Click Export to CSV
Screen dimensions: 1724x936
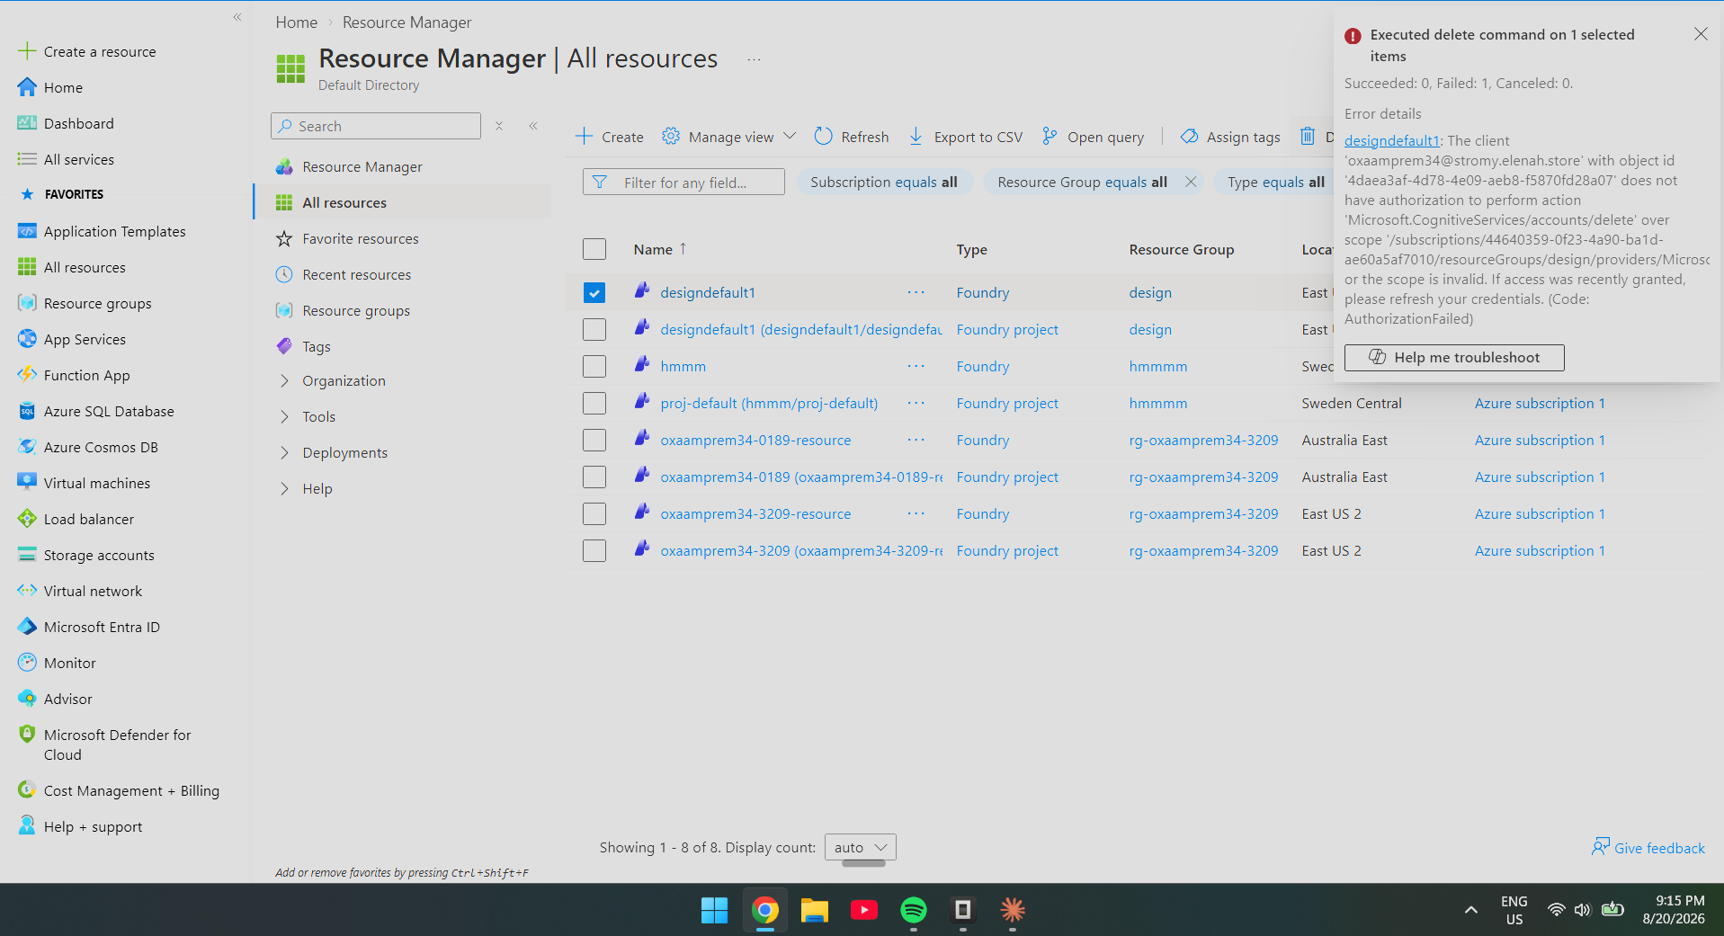point(965,137)
